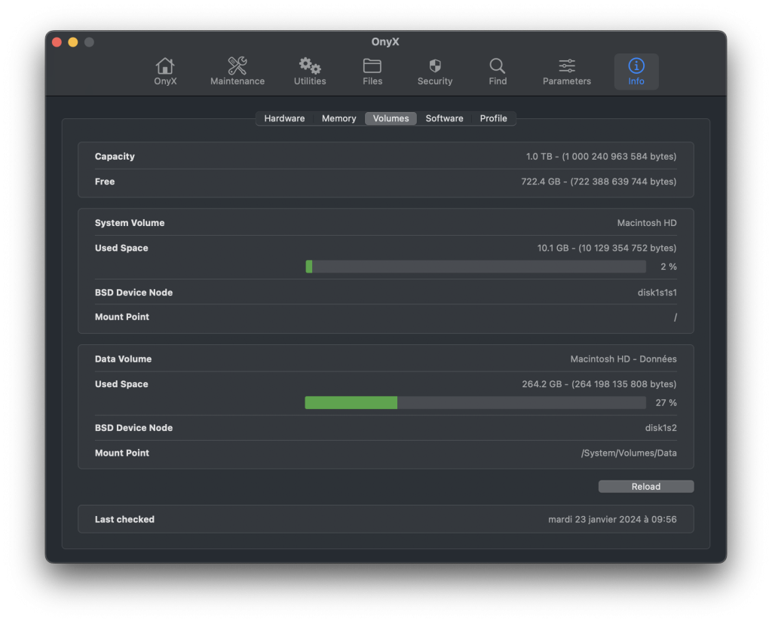Open the Find magnifier icon
The height and width of the screenshot is (623, 772).
[498, 72]
